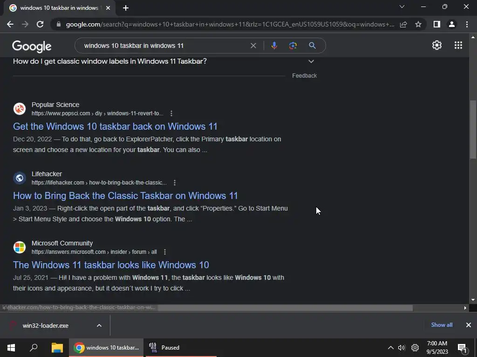
Task: Open the Chrome three-dot menu
Action: coord(467,24)
